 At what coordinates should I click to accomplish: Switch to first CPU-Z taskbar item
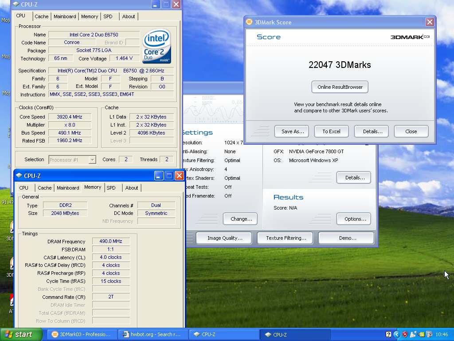click(224, 334)
